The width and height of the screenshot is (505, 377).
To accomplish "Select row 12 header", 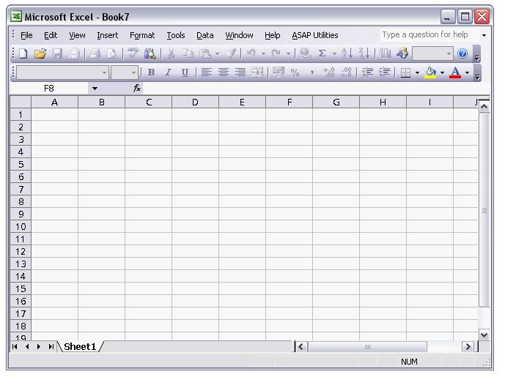I will [x=21, y=251].
